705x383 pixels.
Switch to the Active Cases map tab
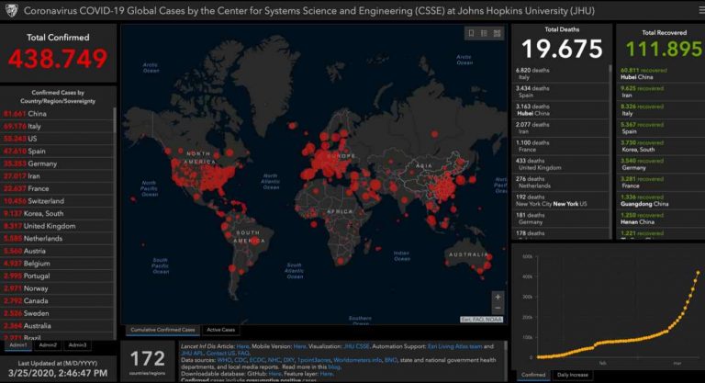click(x=220, y=330)
